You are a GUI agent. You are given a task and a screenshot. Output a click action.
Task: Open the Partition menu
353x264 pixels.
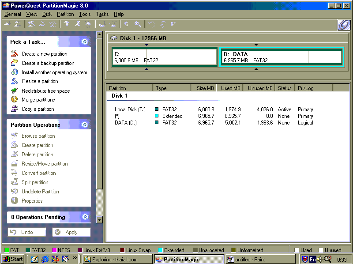(x=65, y=14)
